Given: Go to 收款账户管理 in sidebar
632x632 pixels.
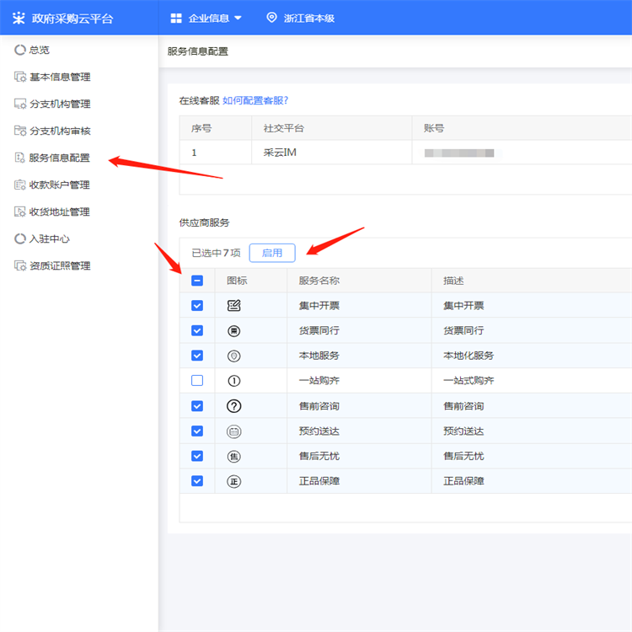Looking at the screenshot, I should point(59,185).
